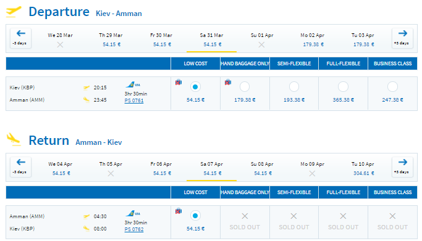
Task: Open the PS 0762 flight details link
Action: pyautogui.click(x=134, y=229)
